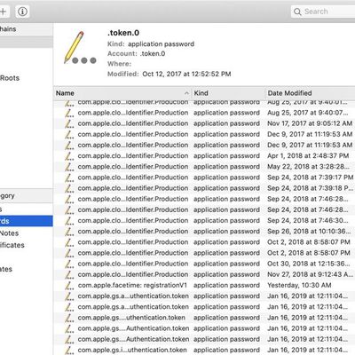Screen dimensions: 355x355
Task: Click pencil icon of Sep 26, 2018 row
Action: 69,232
